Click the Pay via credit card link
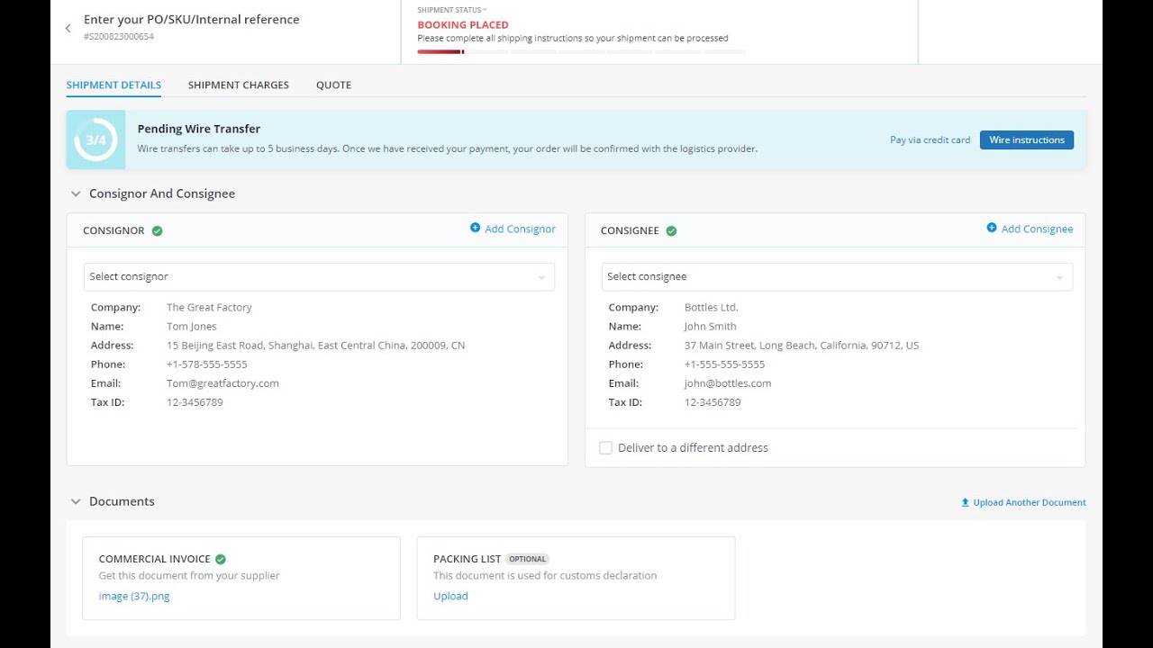Screen dimensions: 1153x648 [930, 140]
